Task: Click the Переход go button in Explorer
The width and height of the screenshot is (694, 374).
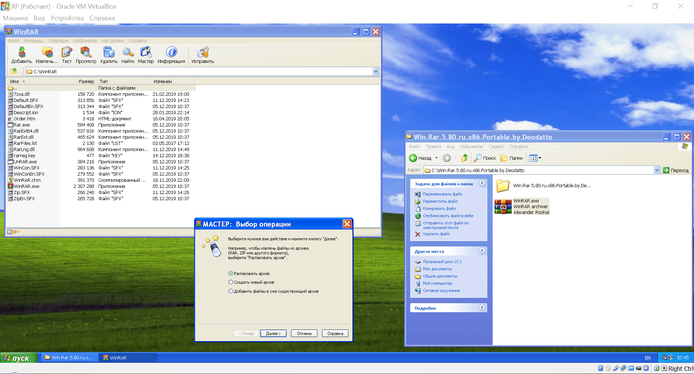Action: [676, 170]
